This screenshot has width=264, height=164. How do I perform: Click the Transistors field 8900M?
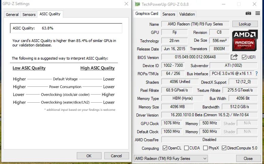[219, 49]
